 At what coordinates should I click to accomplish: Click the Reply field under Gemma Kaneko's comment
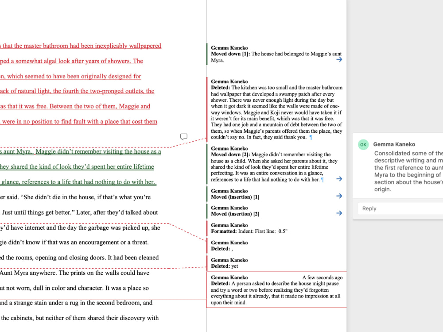point(399,208)
